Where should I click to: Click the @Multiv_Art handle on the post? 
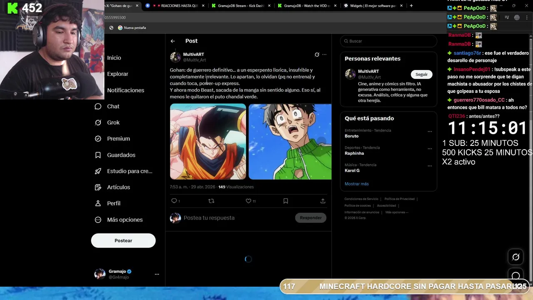click(x=194, y=60)
